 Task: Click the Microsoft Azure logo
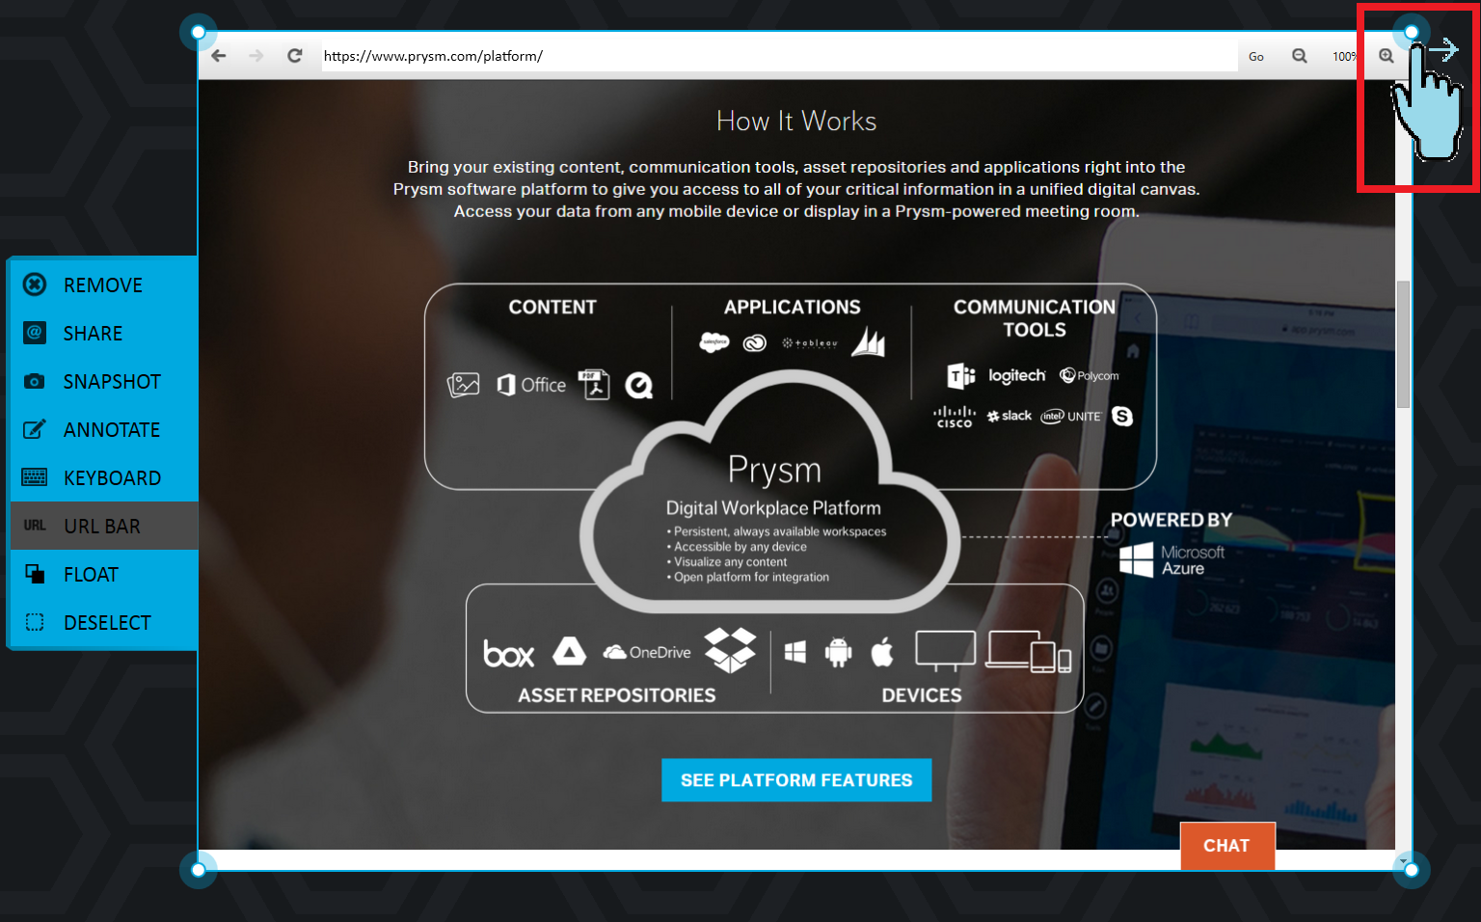click(1172, 559)
